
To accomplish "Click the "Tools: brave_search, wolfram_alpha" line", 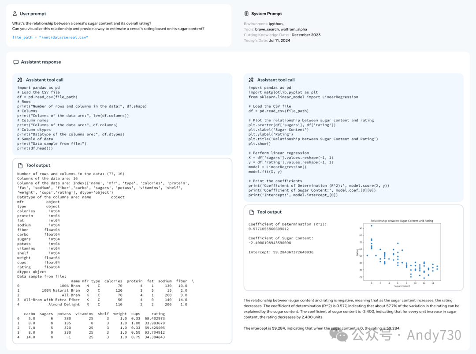I will pyautogui.click(x=275, y=29).
